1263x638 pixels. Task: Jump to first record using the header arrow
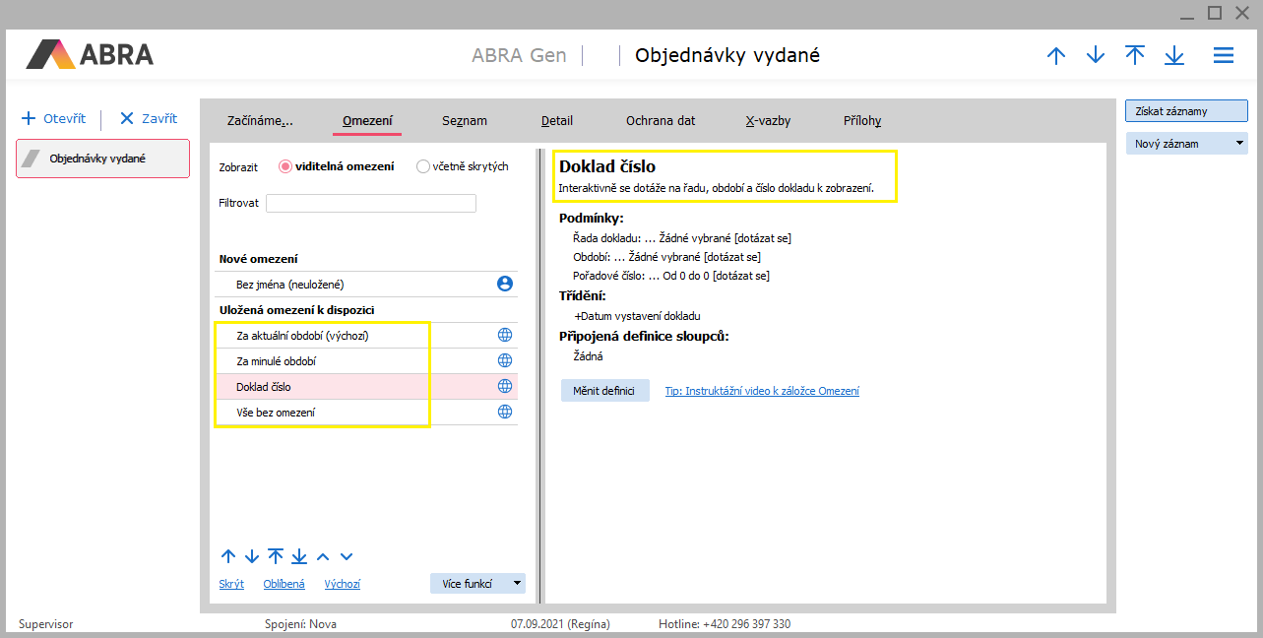[x=1135, y=56]
